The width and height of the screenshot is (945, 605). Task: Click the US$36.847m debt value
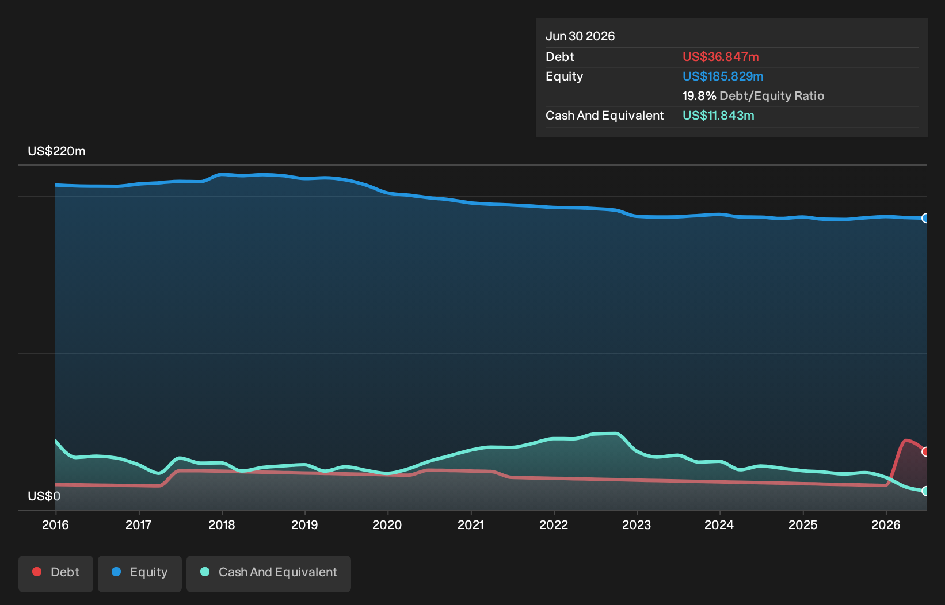pos(721,57)
